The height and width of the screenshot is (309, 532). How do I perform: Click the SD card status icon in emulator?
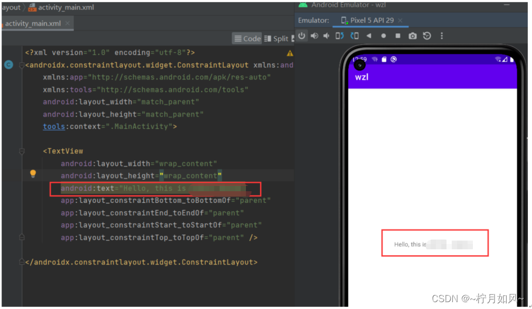pos(384,59)
